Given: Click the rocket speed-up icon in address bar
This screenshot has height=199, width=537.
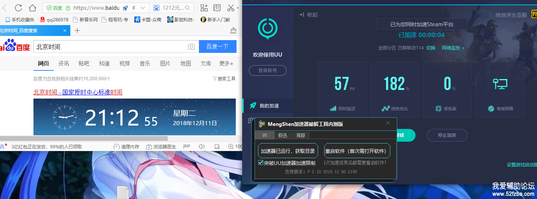Looking at the screenshot, I should pos(125,8).
